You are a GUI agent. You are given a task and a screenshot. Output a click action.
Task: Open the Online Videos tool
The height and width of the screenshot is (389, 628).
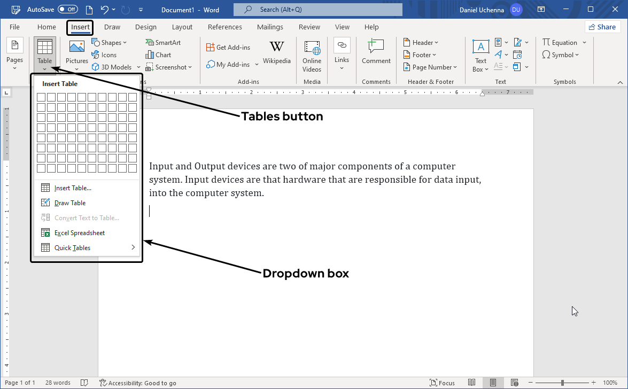coord(312,56)
